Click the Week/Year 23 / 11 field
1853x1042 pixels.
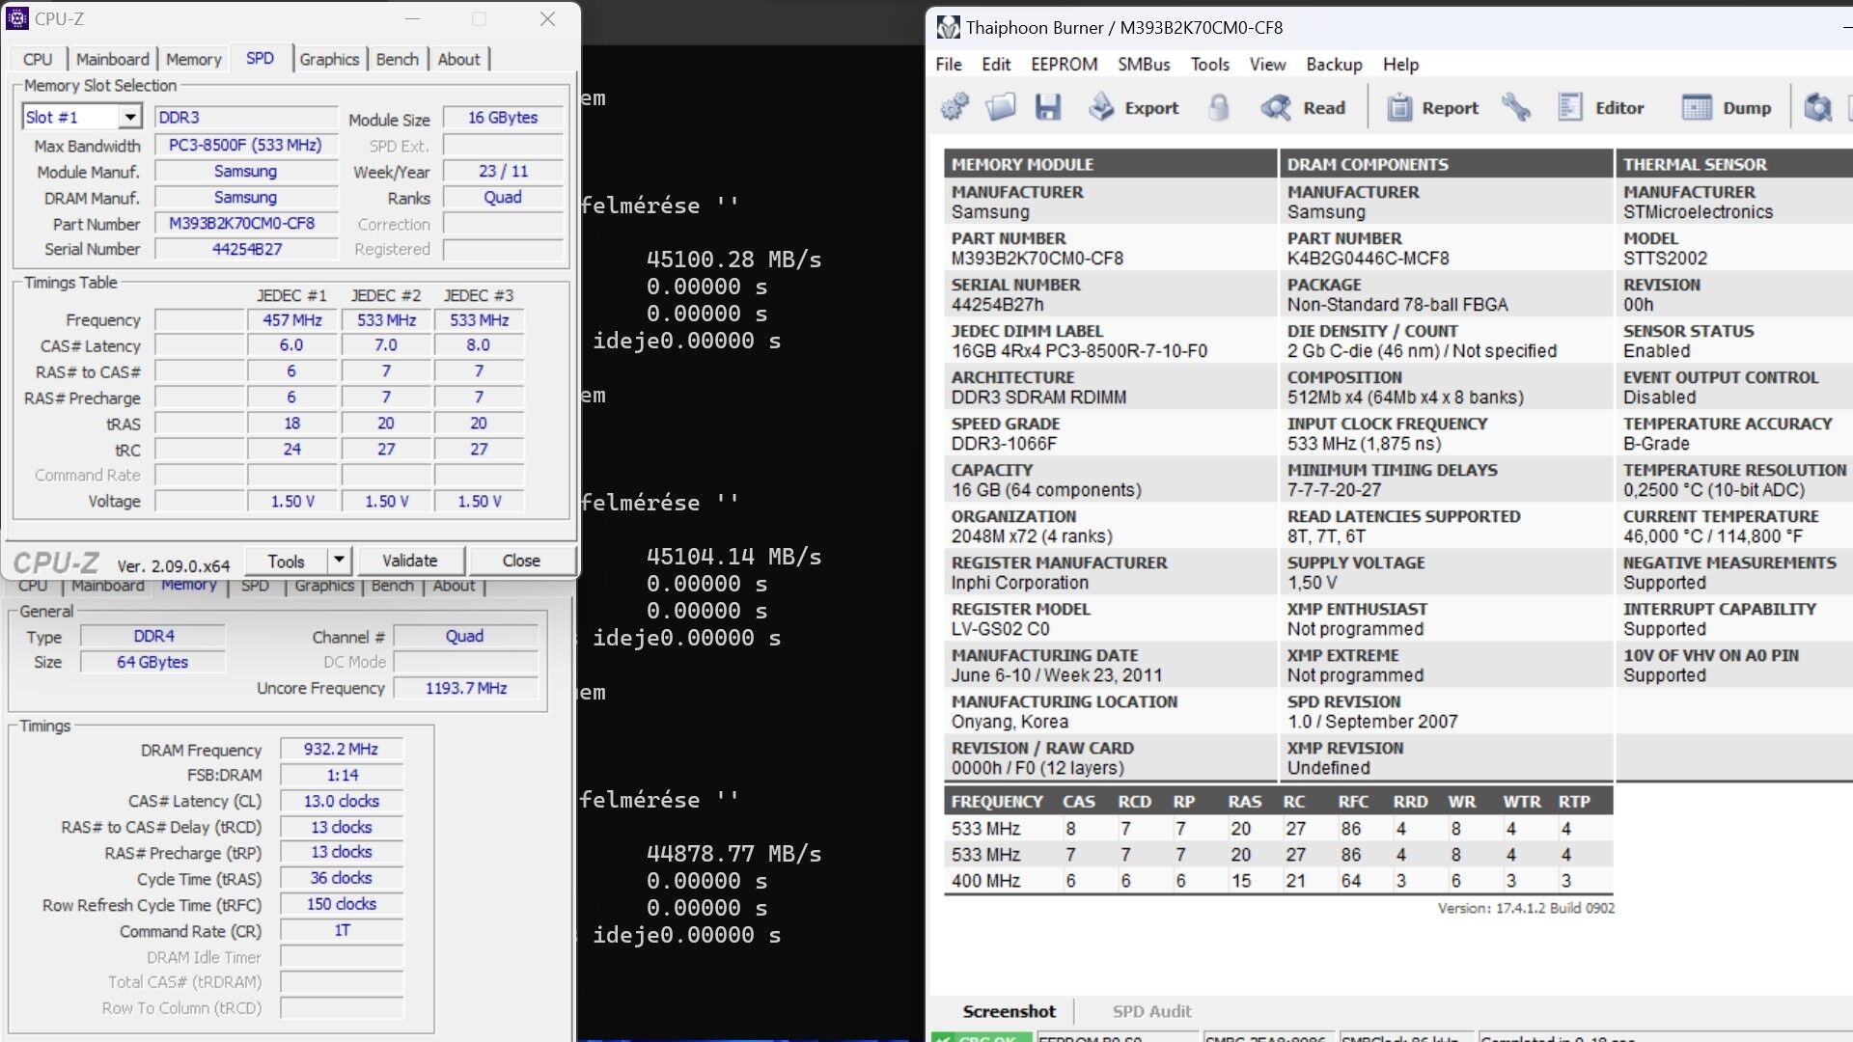(503, 171)
